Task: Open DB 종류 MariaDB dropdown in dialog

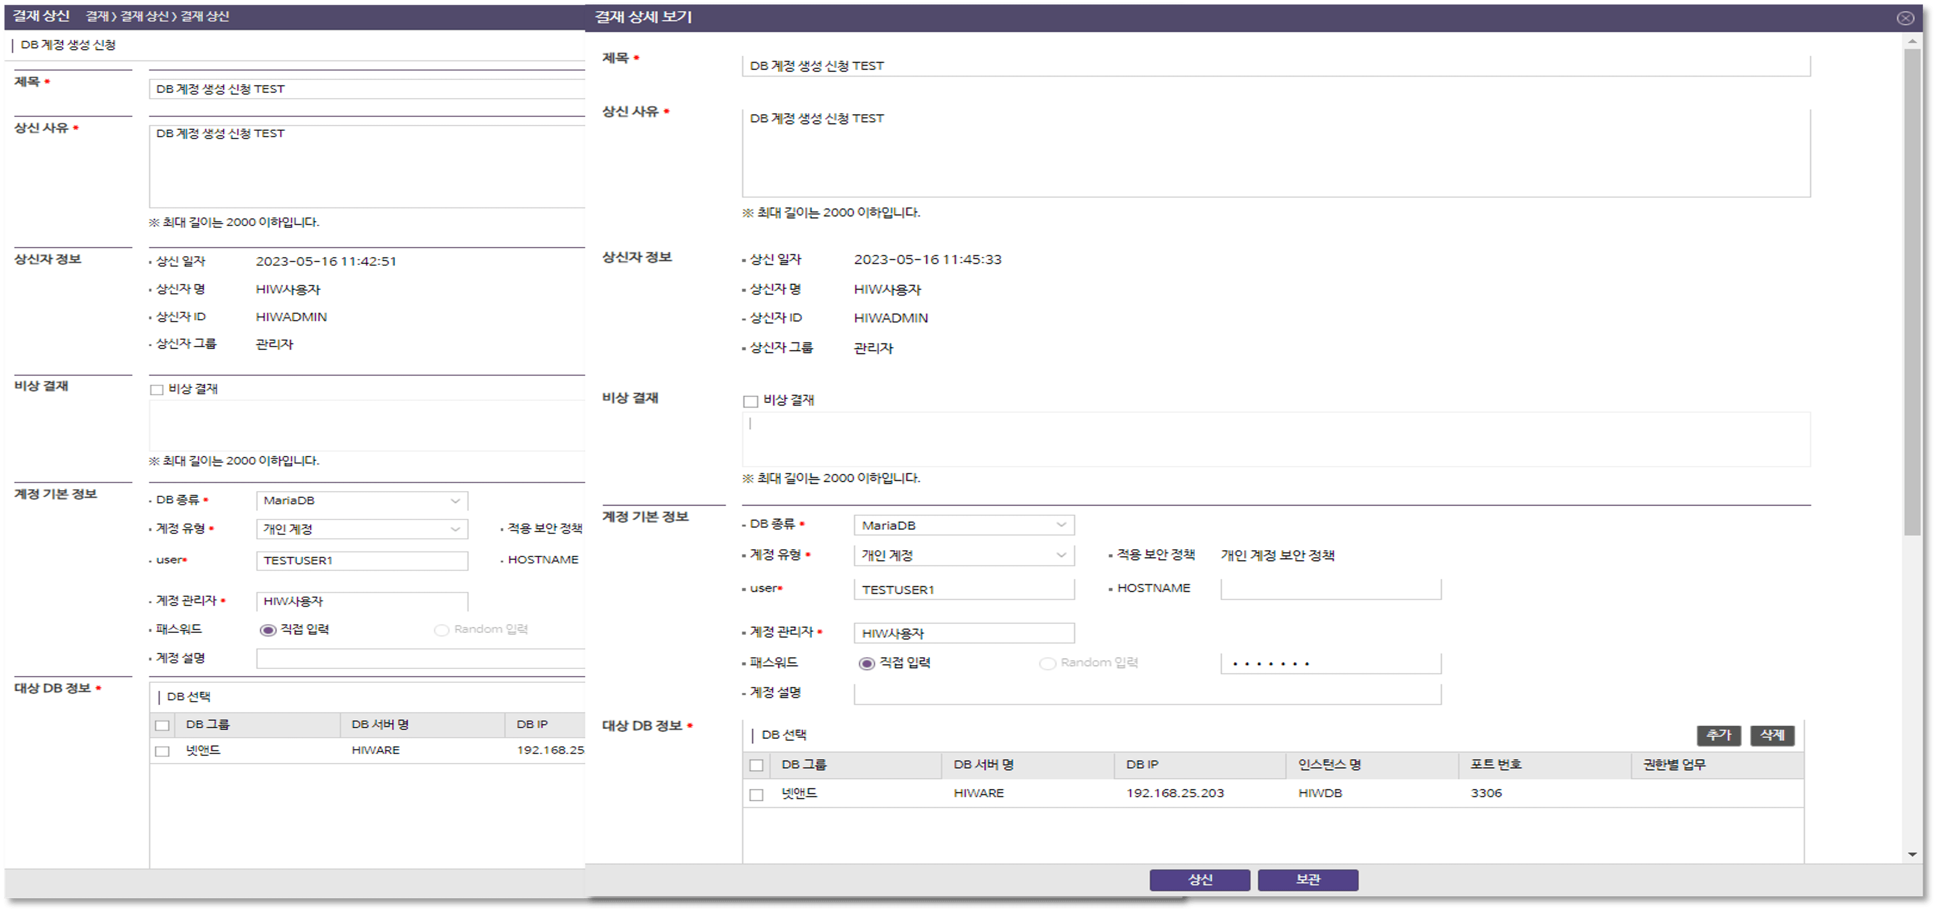Action: pos(964,525)
